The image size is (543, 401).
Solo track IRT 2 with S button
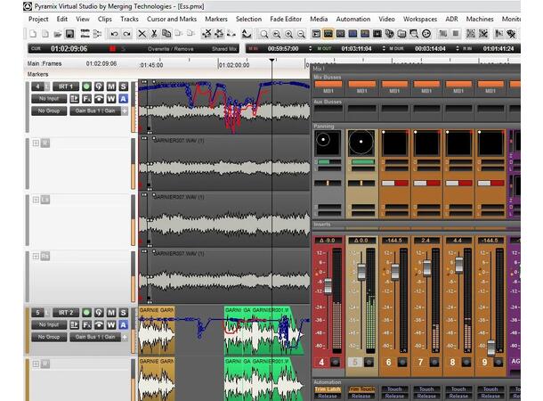(123, 313)
